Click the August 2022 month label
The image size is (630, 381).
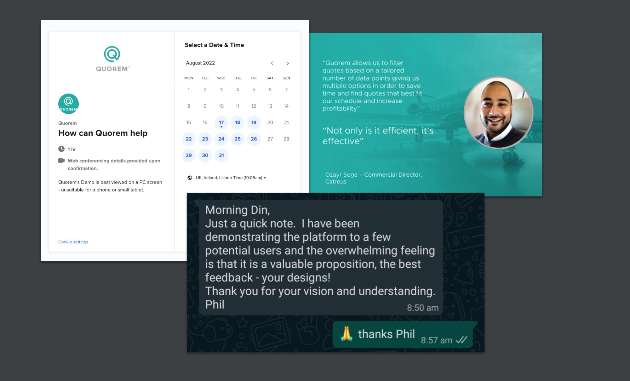coord(200,63)
